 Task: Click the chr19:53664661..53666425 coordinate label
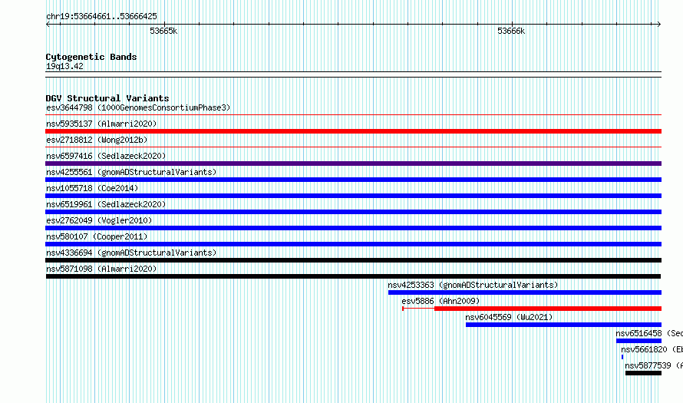pos(101,17)
